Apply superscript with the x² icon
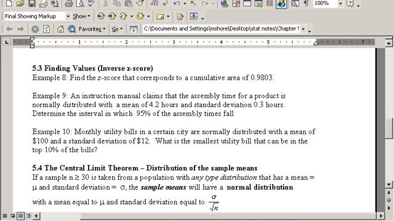The width and height of the screenshot is (394, 221). pyautogui.click(x=165, y=3)
